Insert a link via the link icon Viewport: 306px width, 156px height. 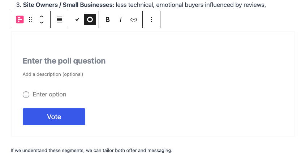pos(134,20)
